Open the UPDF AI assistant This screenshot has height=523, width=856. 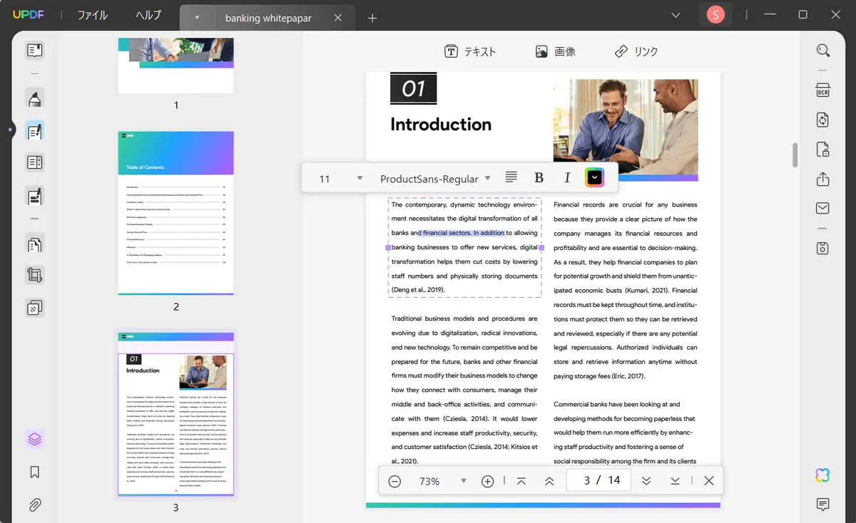pos(823,475)
